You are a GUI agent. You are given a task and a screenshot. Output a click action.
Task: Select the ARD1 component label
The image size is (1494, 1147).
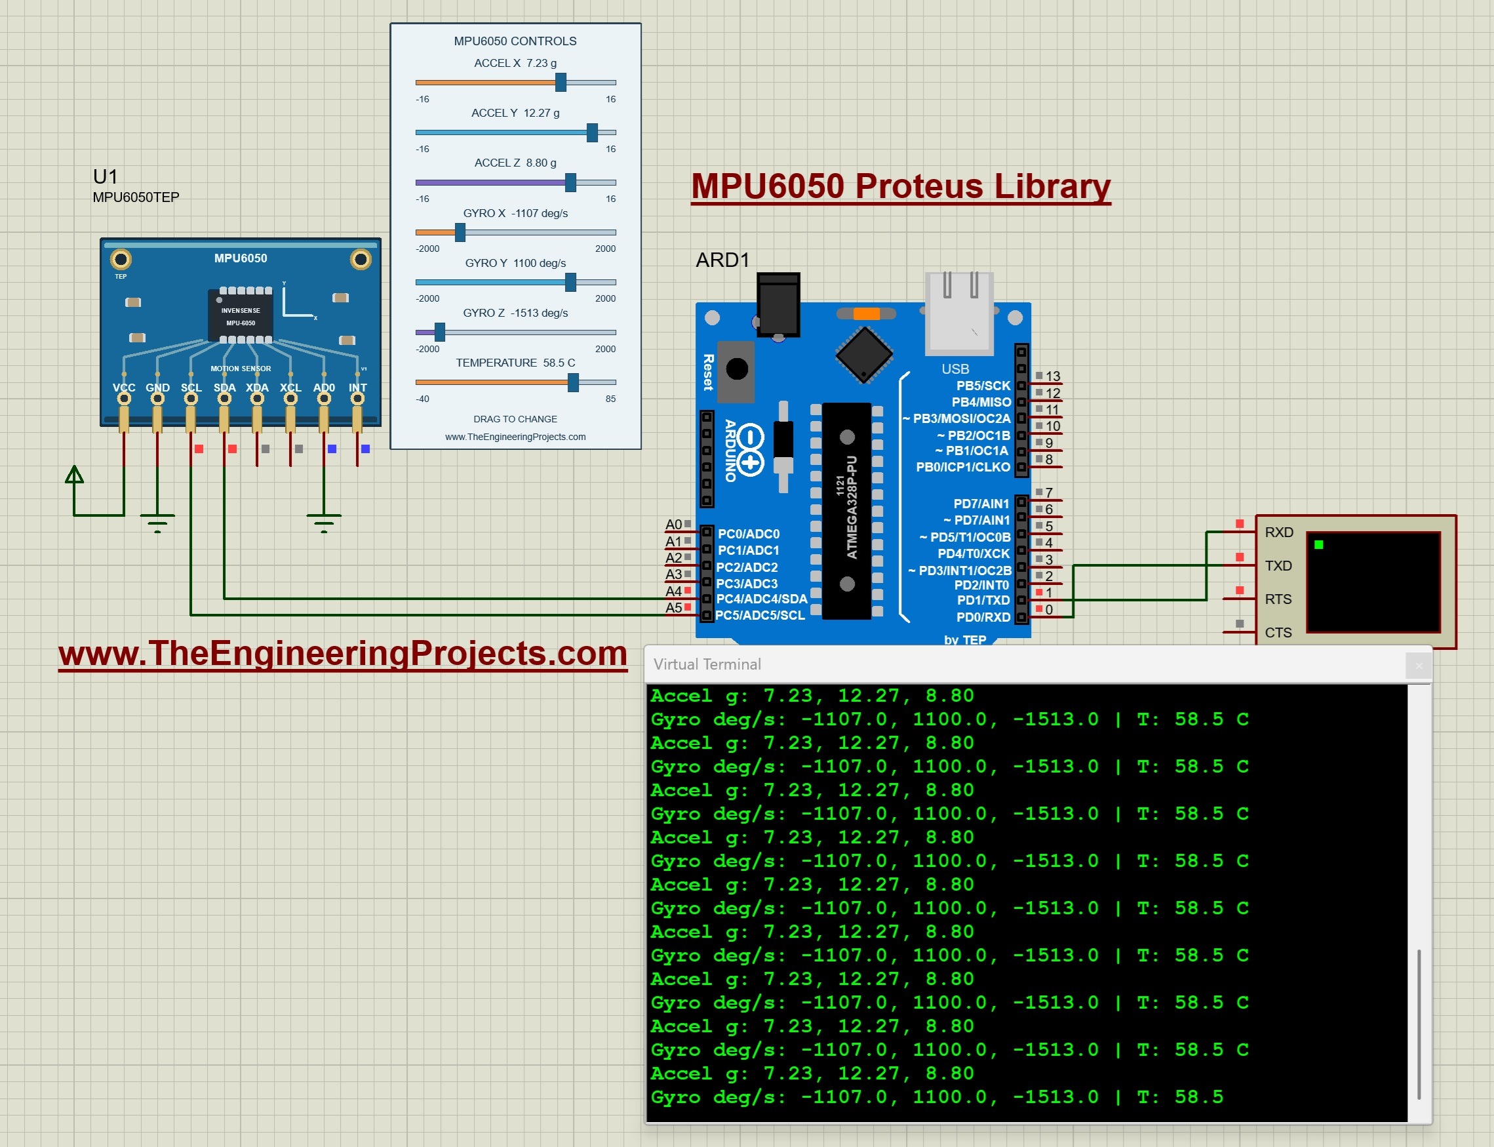point(722,260)
